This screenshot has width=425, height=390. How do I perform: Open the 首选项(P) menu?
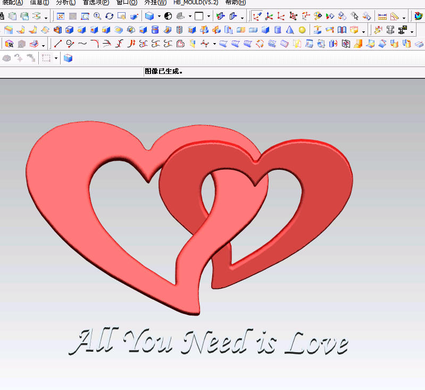coord(96,3)
